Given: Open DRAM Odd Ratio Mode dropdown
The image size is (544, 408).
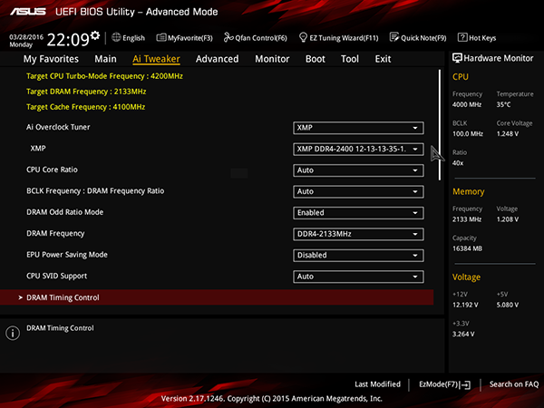Looking at the screenshot, I should point(358,213).
